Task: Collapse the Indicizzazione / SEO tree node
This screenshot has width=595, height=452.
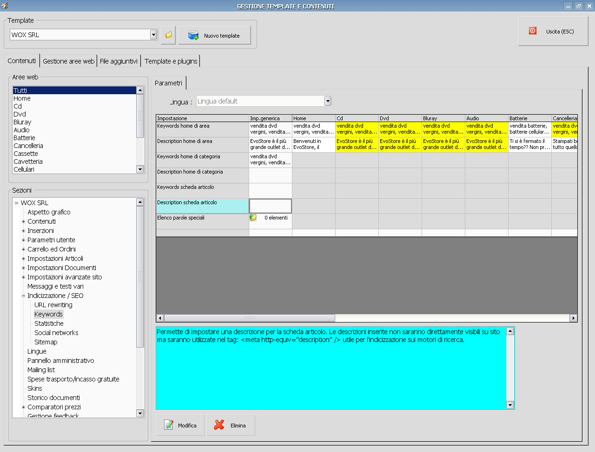Action: click(x=23, y=296)
